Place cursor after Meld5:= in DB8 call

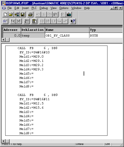click(x=34, y=74)
